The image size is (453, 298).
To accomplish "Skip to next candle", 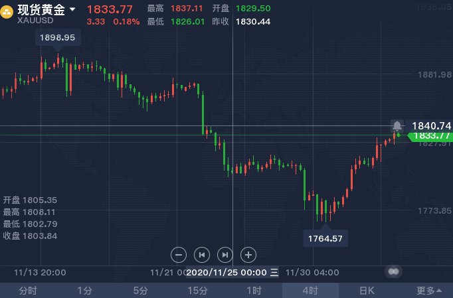I will click(x=225, y=255).
